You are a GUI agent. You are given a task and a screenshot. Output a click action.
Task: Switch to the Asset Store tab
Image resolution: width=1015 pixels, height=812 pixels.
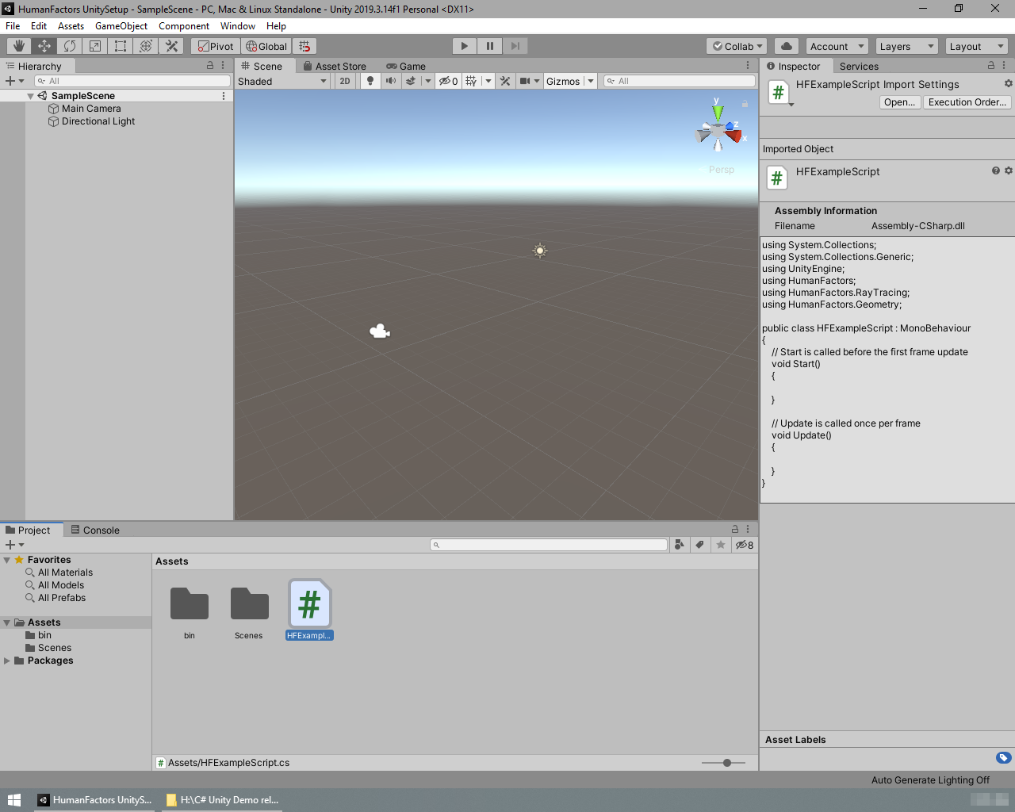(x=335, y=67)
